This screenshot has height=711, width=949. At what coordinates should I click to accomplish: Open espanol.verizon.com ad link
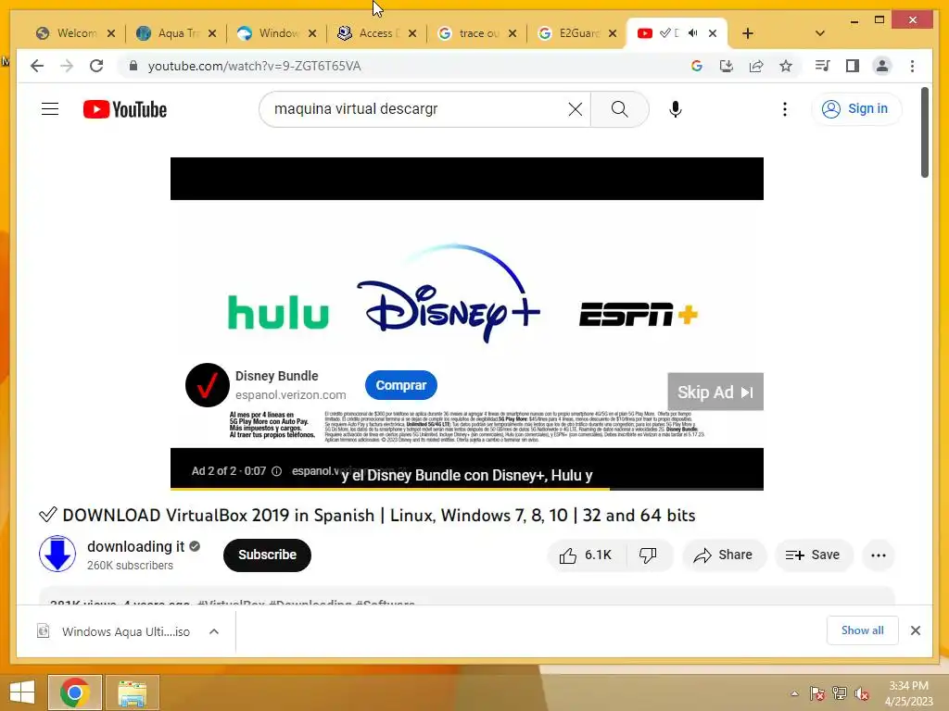click(290, 394)
